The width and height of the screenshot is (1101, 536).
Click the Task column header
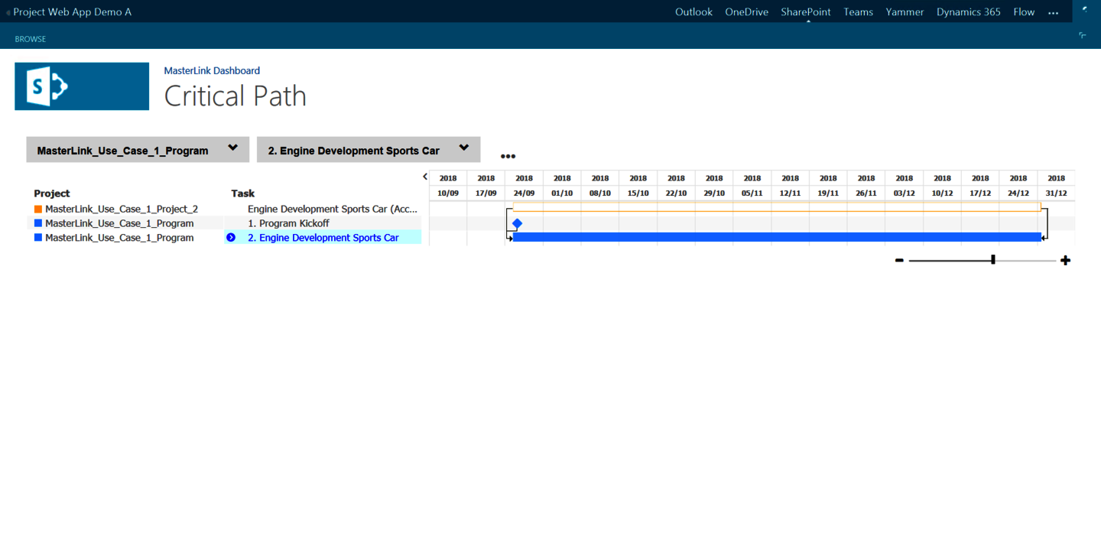pos(243,193)
